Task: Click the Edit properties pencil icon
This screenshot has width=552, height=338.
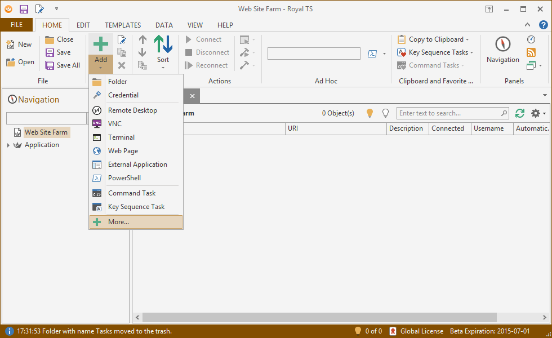Action: pos(122,39)
